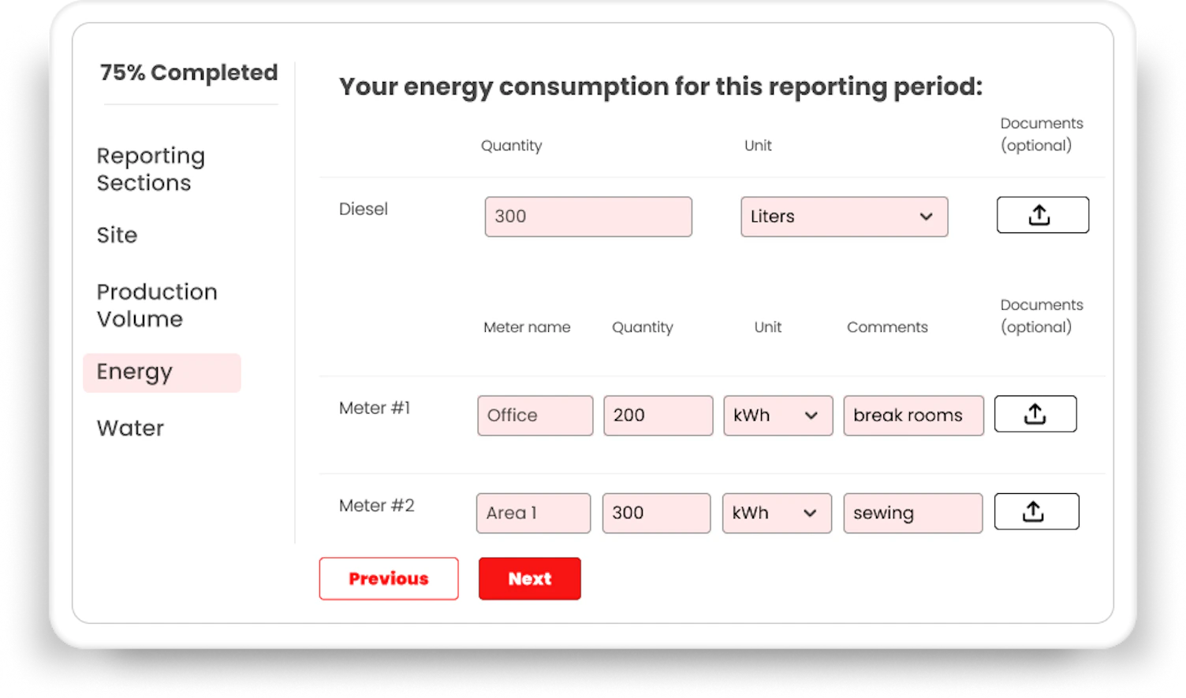Click the sewing comments field
This screenshot has width=1186, height=698.
tap(912, 513)
